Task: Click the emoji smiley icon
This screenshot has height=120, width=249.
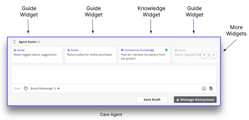Action: pos(204,89)
